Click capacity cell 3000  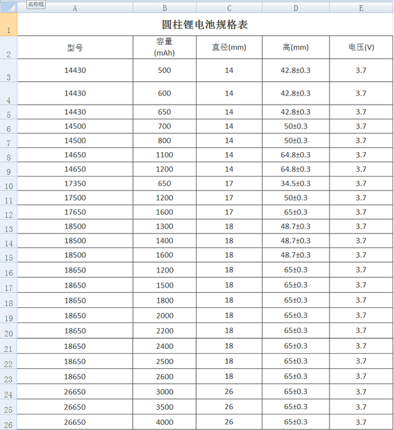point(164,392)
